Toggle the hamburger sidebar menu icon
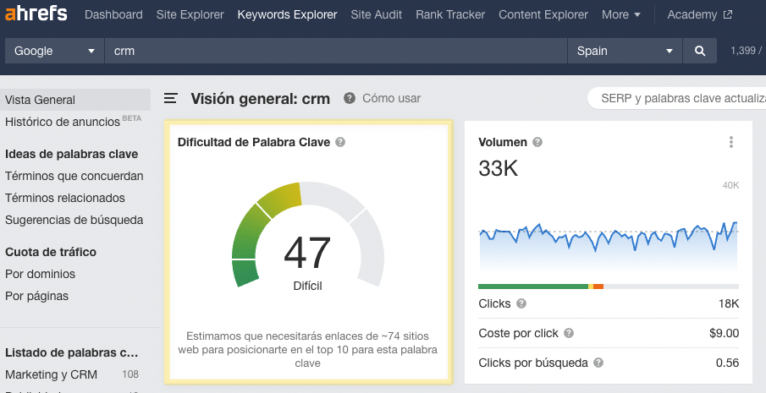 (171, 99)
